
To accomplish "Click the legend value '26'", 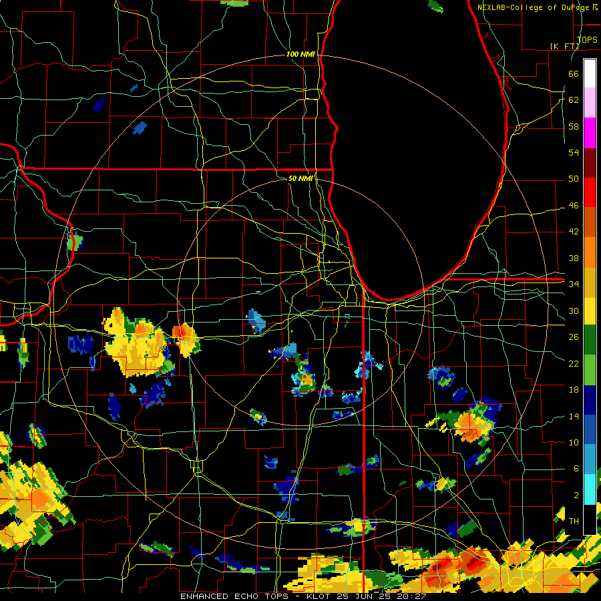I will pos(574,337).
